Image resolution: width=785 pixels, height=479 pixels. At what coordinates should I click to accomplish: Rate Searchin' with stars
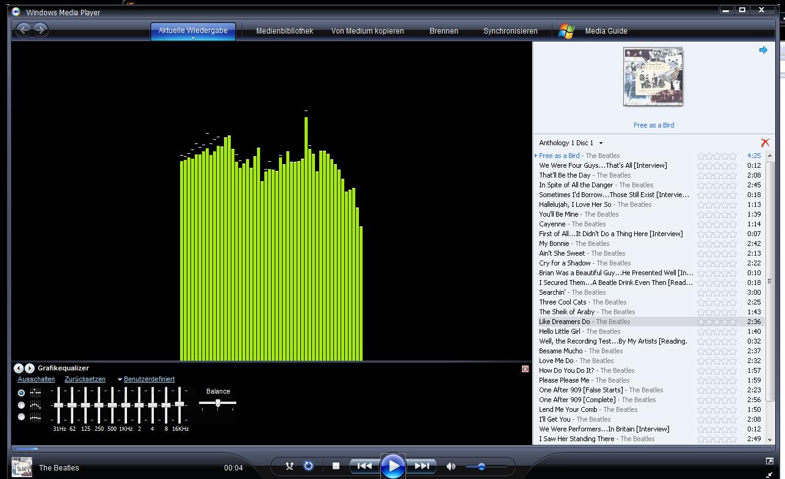point(717,292)
